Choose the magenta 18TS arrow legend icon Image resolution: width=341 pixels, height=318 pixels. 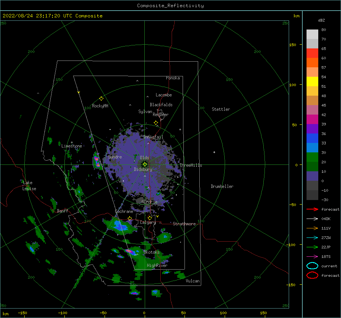coord(312,257)
